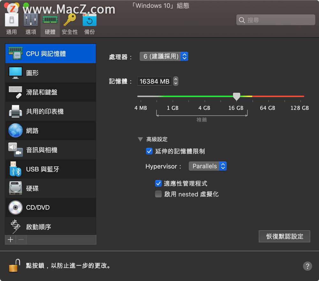319x281 pixels.
Task: Select CPU 與記憶體 chip icon in sidebar
Action: [x=15, y=53]
